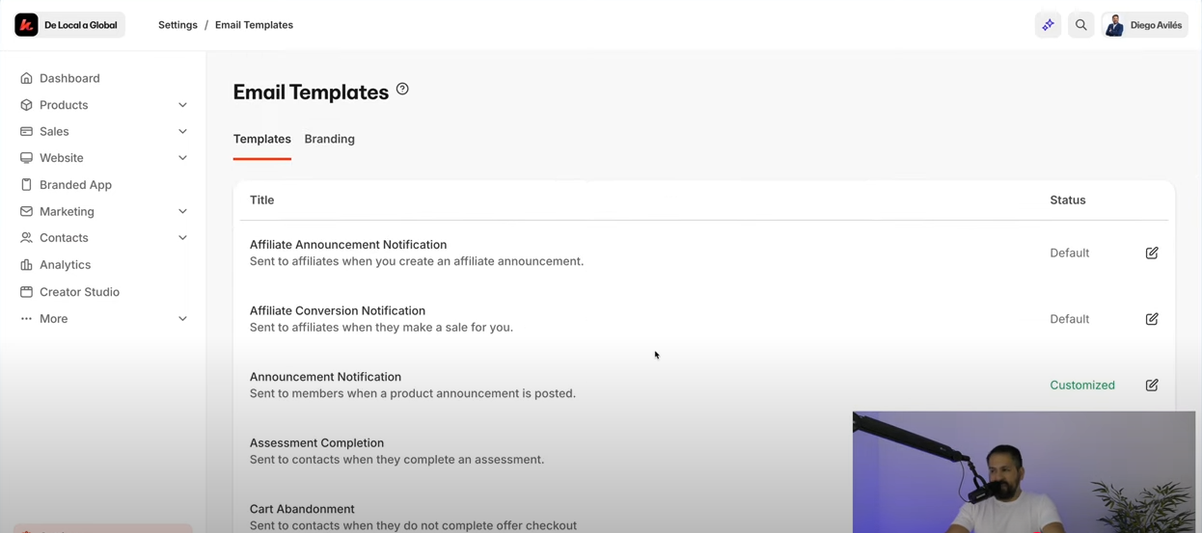Click the De Local a Global logo icon
Image resolution: width=1202 pixels, height=533 pixels.
pyautogui.click(x=27, y=25)
